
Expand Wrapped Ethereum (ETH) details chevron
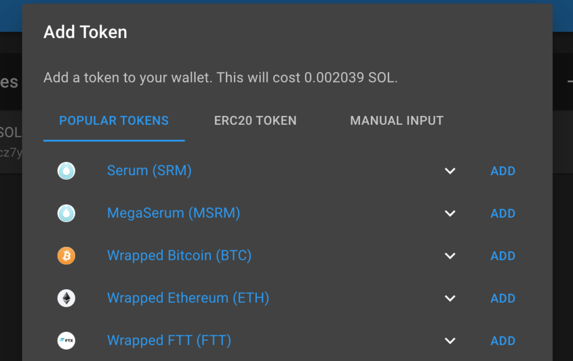(x=450, y=298)
